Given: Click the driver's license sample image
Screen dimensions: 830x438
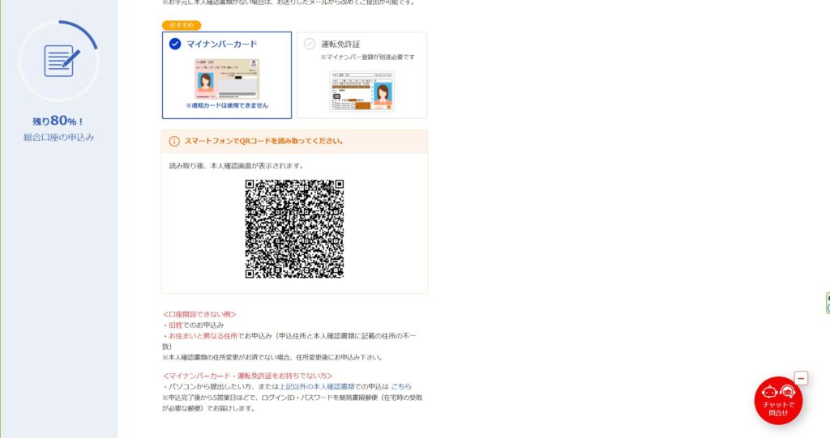Looking at the screenshot, I should coord(362,91).
